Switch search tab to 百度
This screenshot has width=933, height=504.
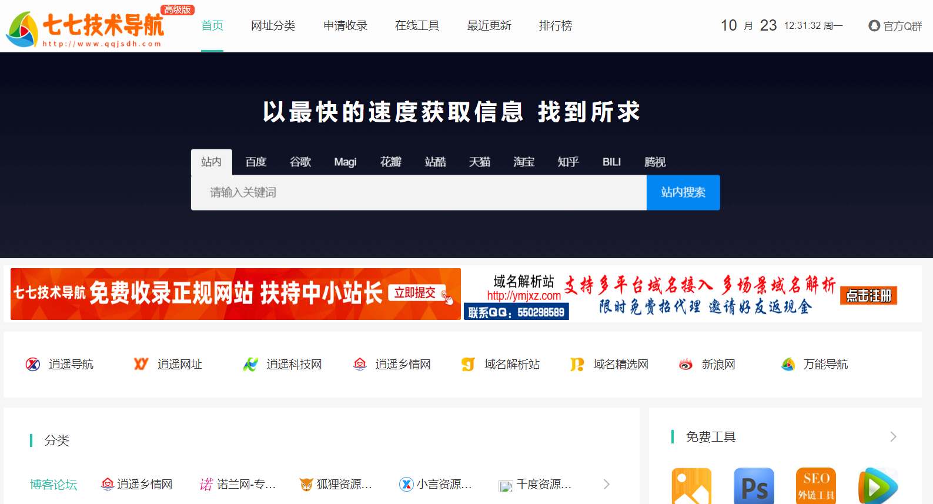tap(256, 162)
